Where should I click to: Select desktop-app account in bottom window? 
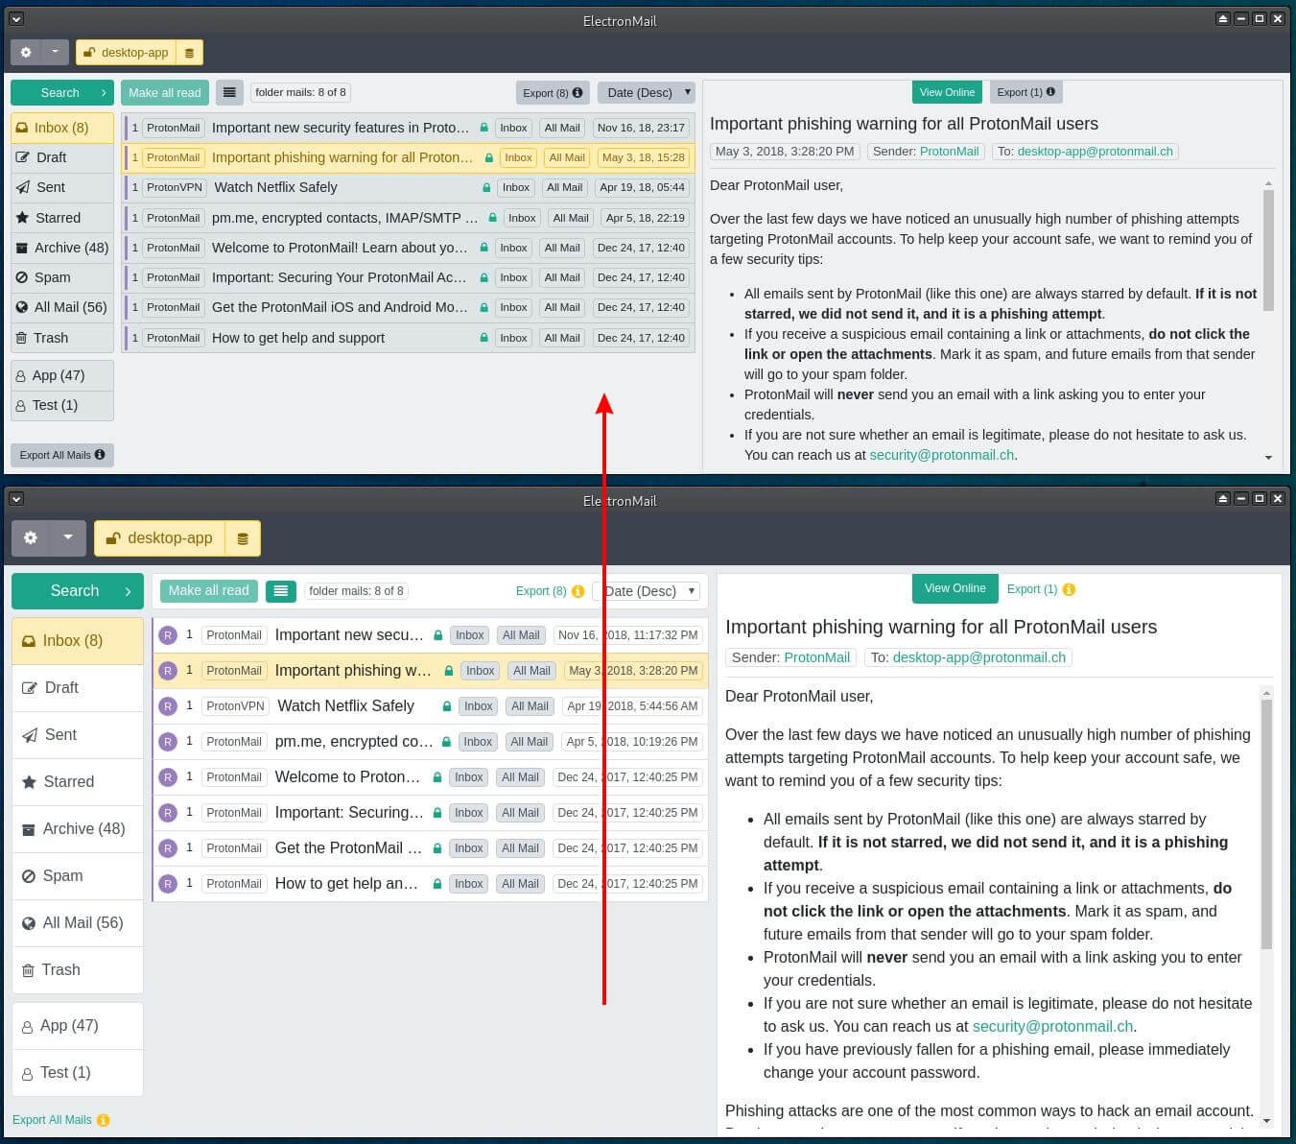(159, 538)
